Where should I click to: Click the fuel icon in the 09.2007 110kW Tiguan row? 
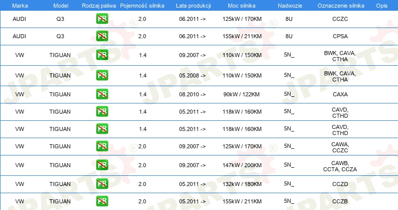pos(102,55)
